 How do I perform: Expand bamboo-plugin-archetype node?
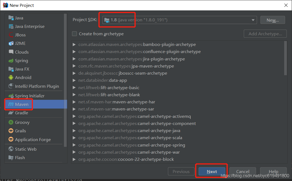[x=74, y=45]
